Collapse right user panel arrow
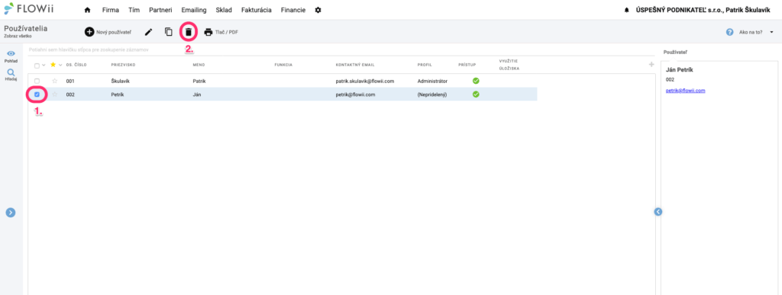 point(658,212)
